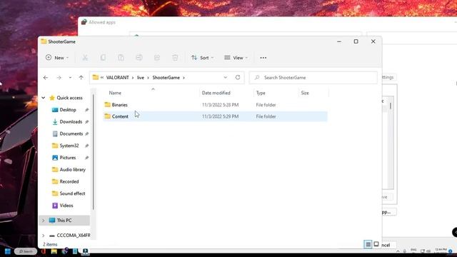
Task: Sort by the Size column header
Action: pyautogui.click(x=305, y=93)
